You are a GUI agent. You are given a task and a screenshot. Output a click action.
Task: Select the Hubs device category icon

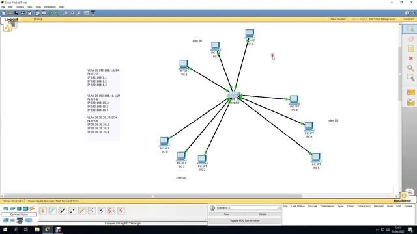pyautogui.click(x=19, y=209)
